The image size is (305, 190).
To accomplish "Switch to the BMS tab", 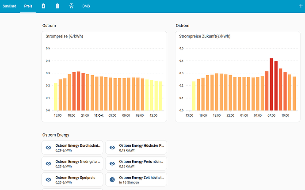I will [x=86, y=6].
